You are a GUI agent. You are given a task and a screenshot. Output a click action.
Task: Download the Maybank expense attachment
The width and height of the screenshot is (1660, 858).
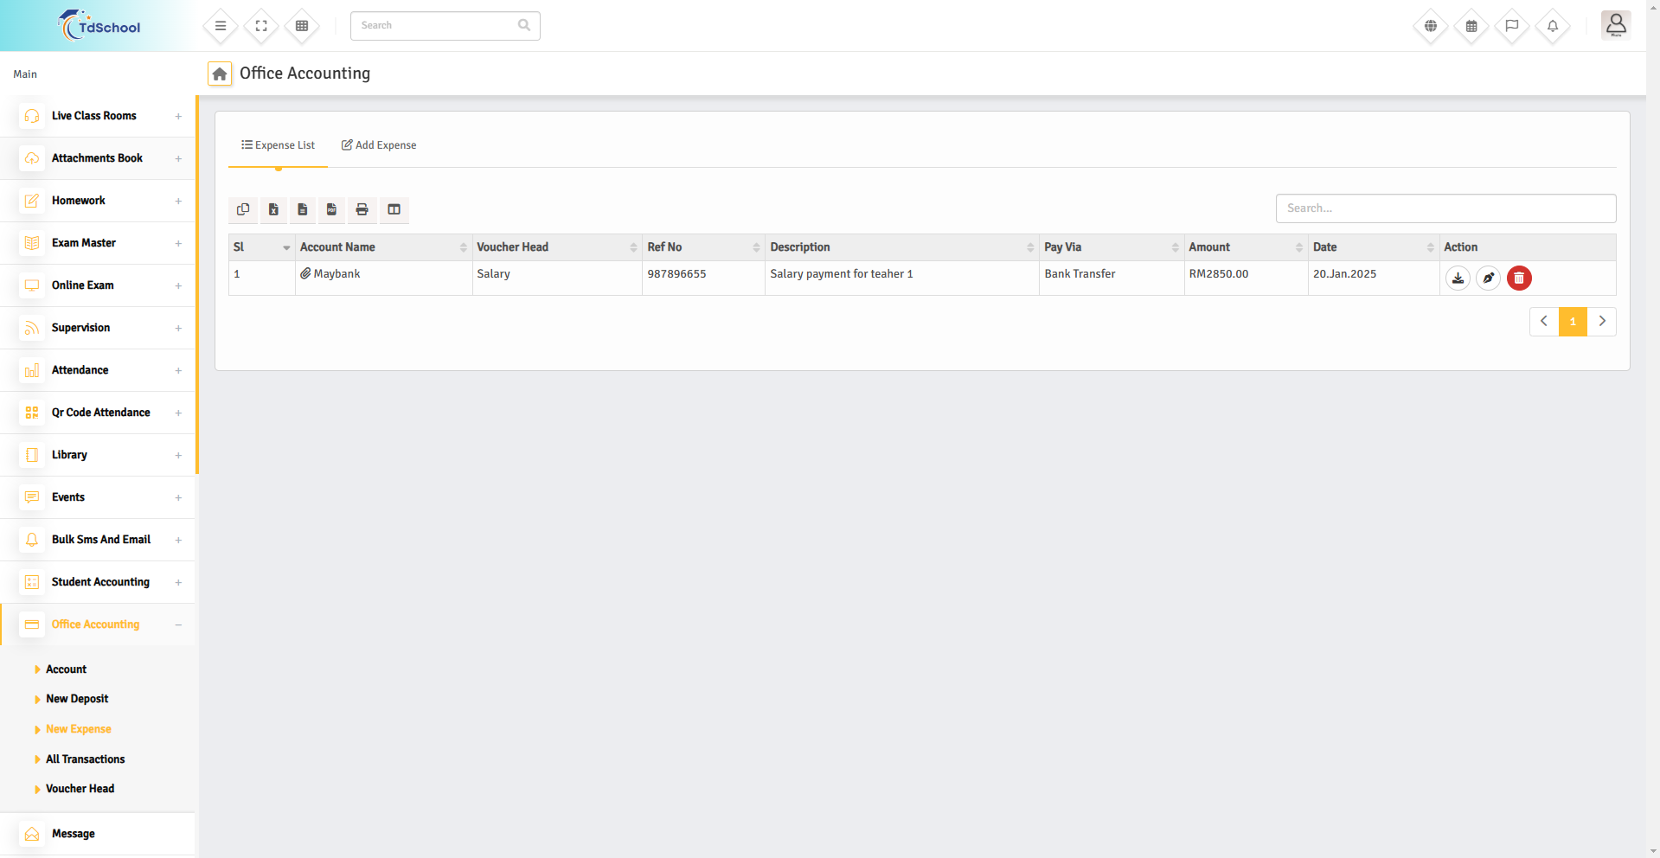(1458, 279)
